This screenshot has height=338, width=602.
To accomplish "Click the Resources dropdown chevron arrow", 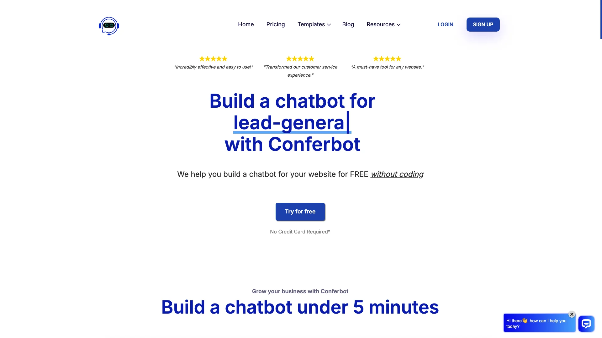I will point(398,24).
